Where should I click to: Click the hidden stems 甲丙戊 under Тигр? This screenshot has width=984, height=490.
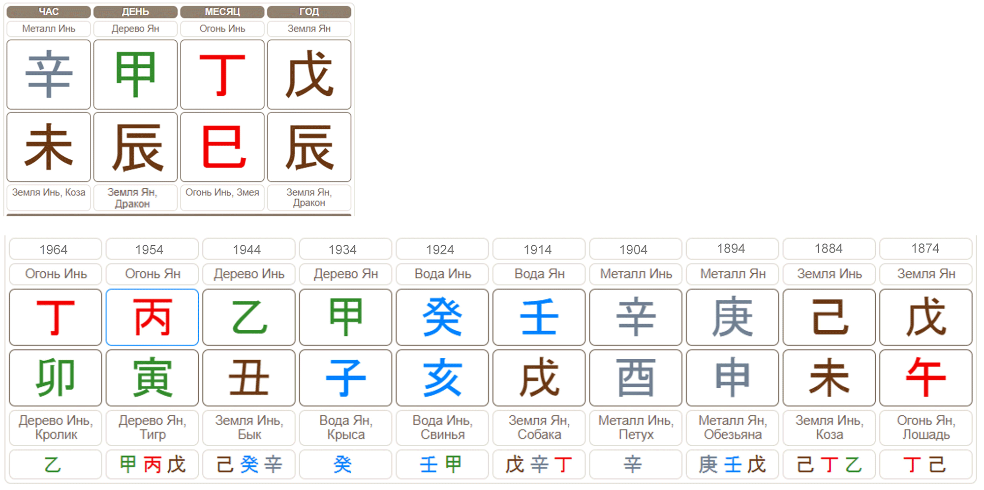152,464
